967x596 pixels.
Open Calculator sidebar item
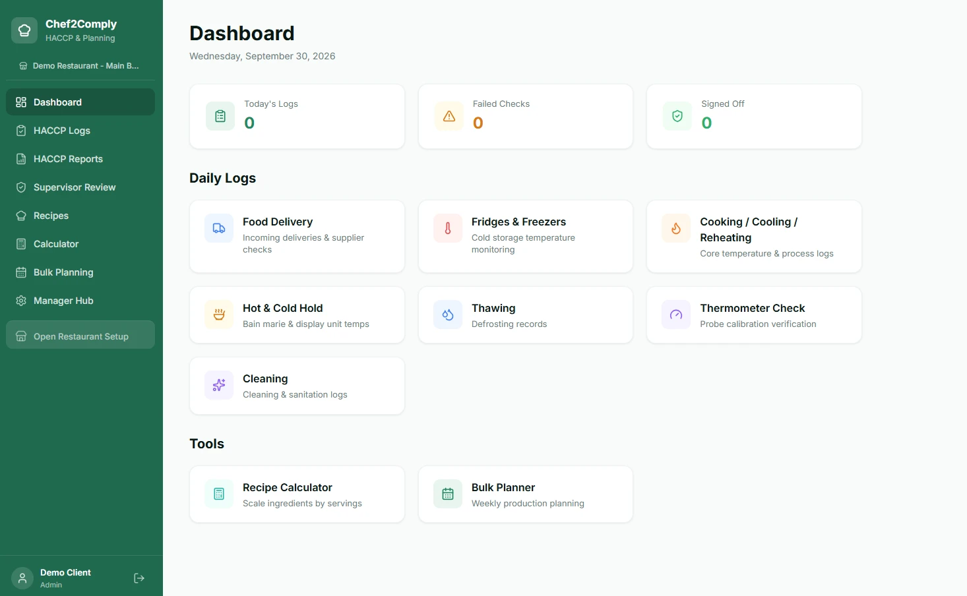(x=80, y=244)
